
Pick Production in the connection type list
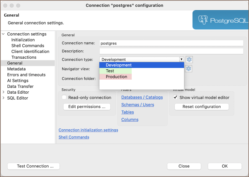[x=117, y=77]
